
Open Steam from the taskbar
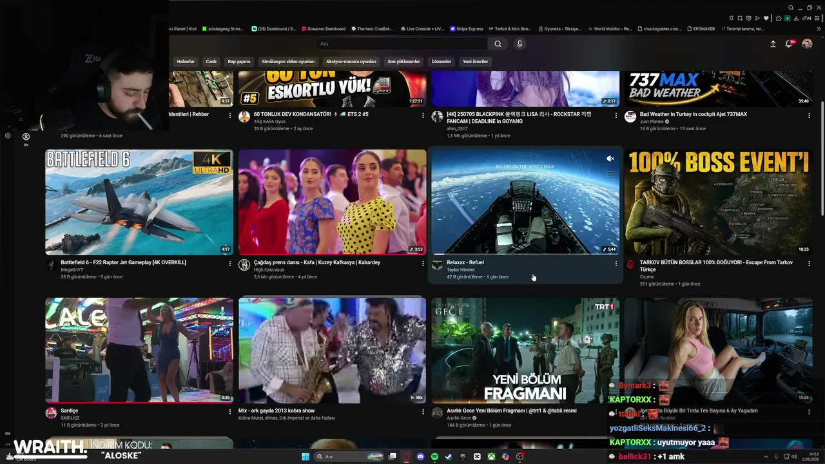449,456
